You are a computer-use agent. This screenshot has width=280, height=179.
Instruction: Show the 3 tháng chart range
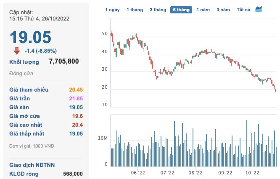[x=158, y=10]
